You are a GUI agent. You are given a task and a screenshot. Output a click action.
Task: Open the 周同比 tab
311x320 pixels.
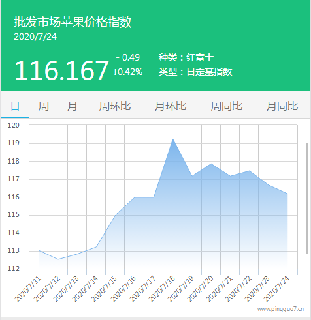coord(227,106)
